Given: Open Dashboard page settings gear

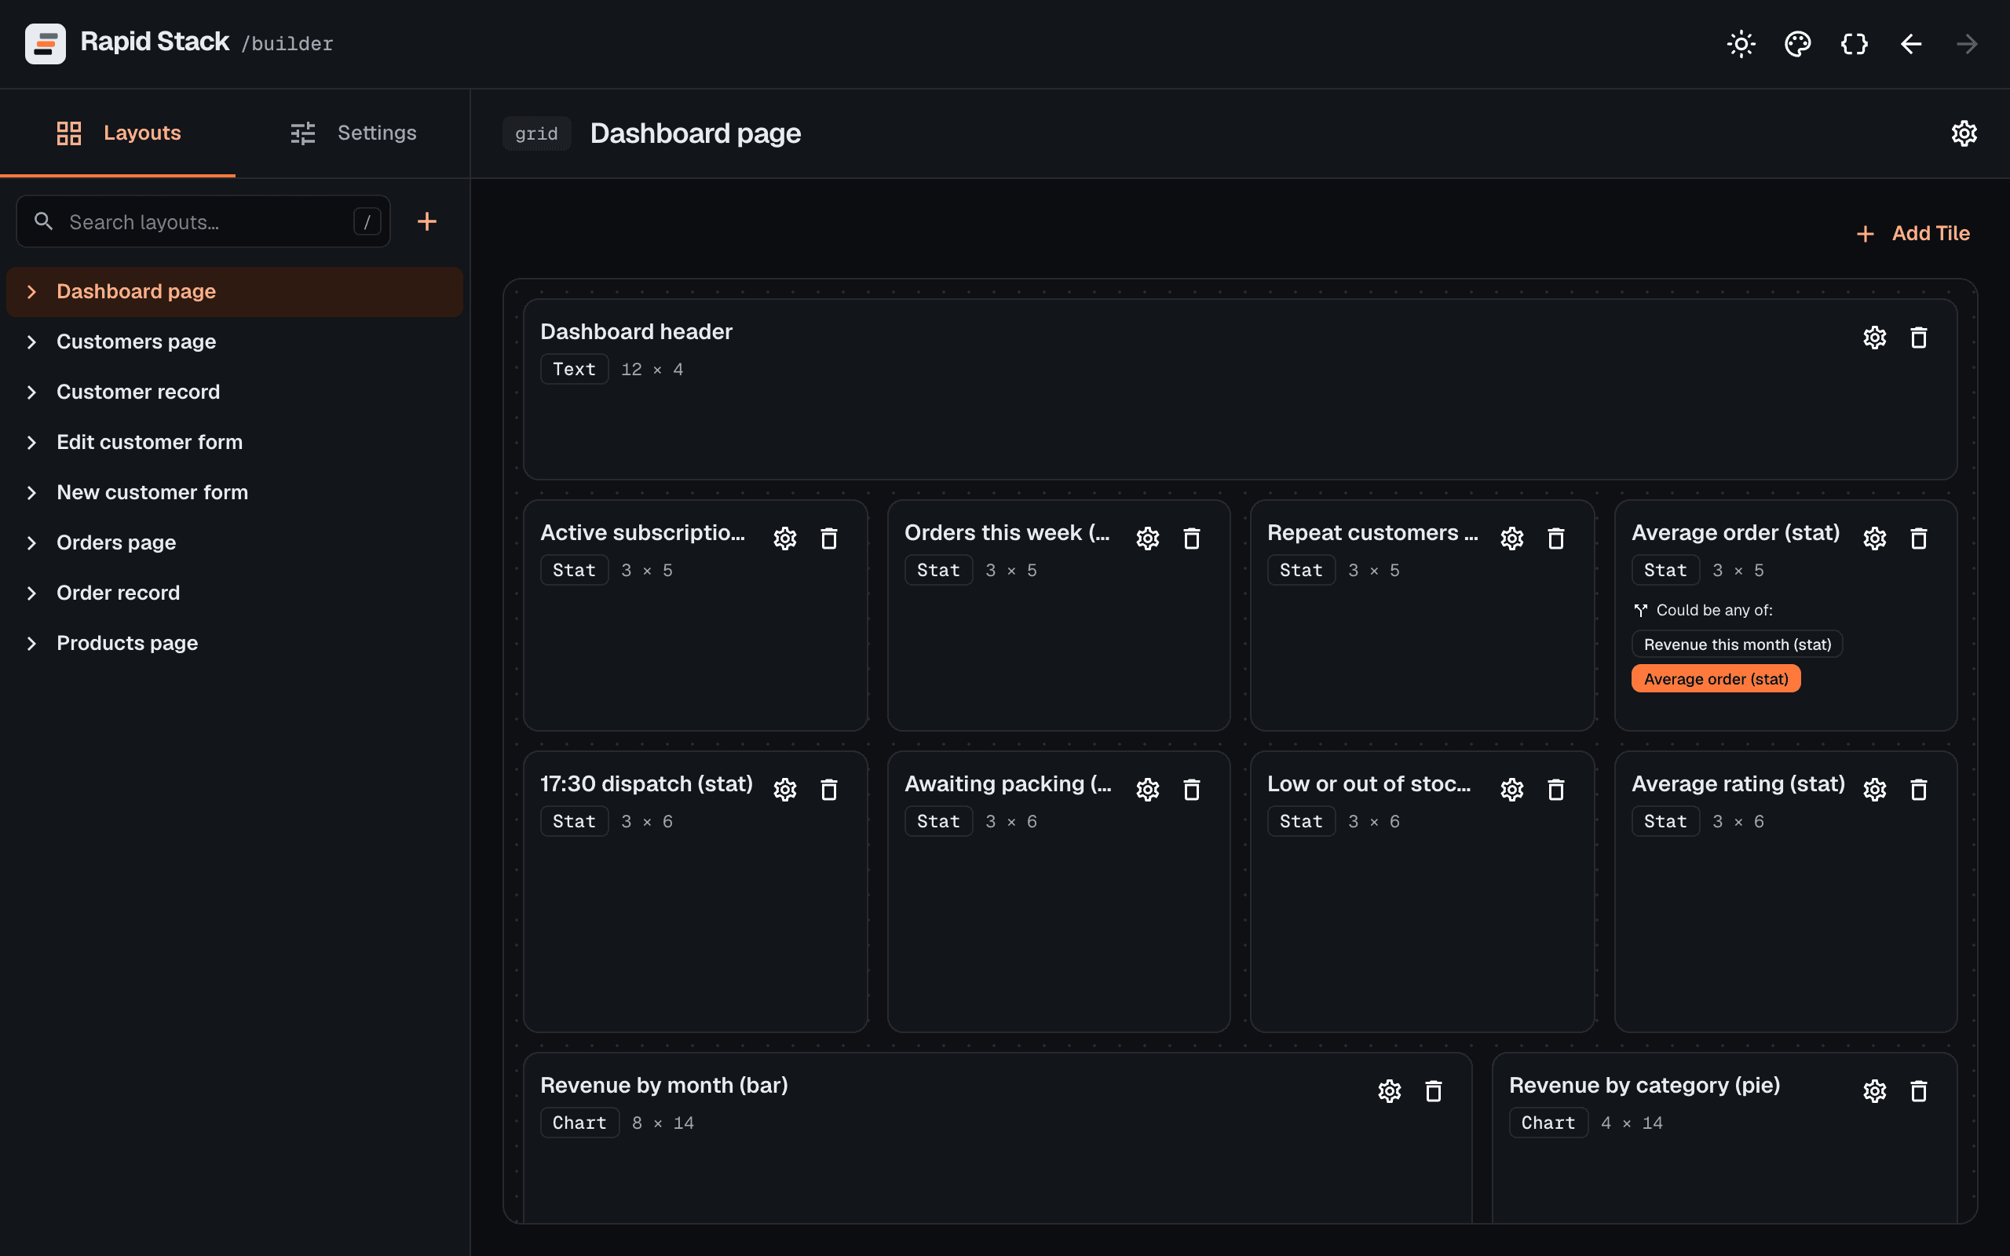Looking at the screenshot, I should tap(1964, 133).
